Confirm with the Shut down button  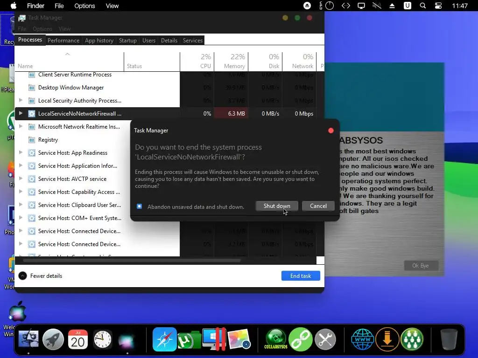[x=277, y=206]
